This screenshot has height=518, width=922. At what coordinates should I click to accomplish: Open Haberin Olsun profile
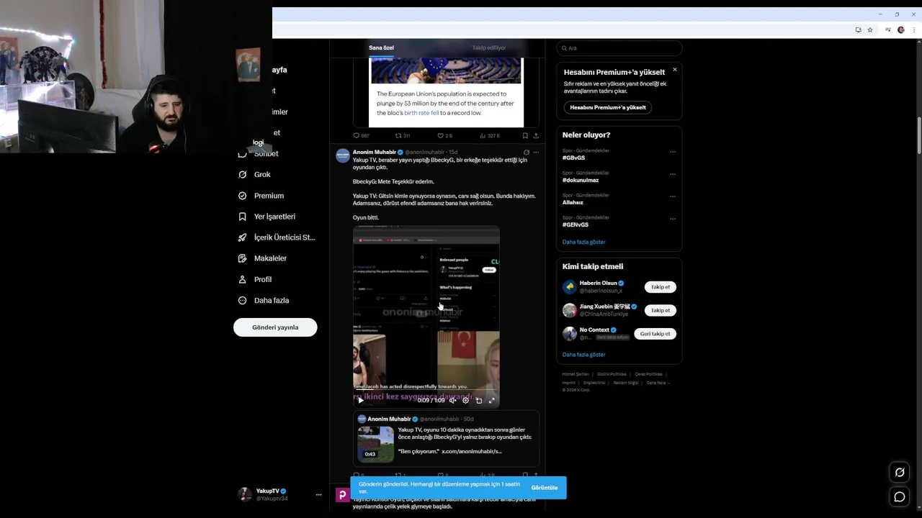click(598, 283)
